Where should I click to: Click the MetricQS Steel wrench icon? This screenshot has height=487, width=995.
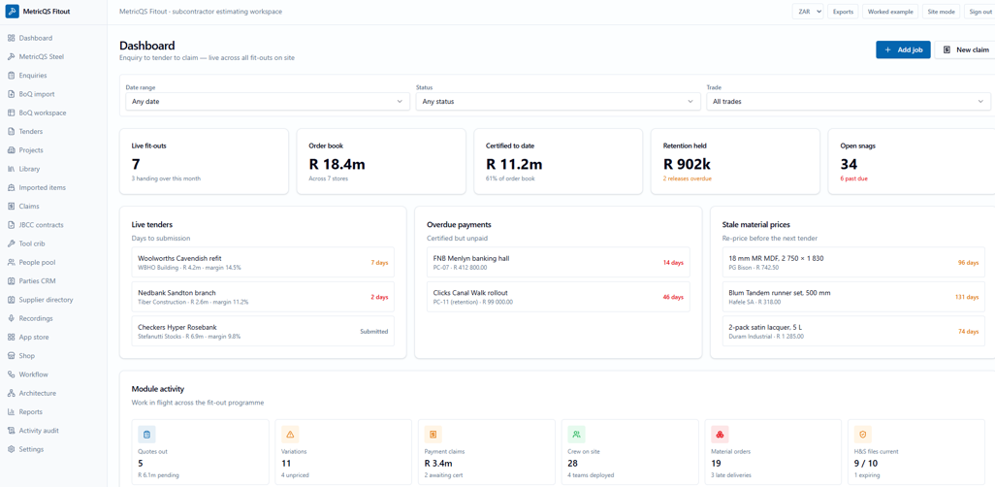point(11,56)
